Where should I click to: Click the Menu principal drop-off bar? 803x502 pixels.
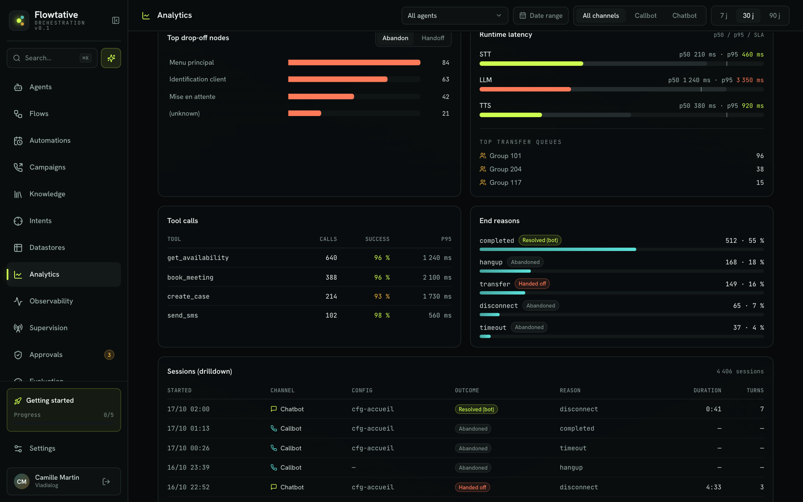(x=354, y=62)
